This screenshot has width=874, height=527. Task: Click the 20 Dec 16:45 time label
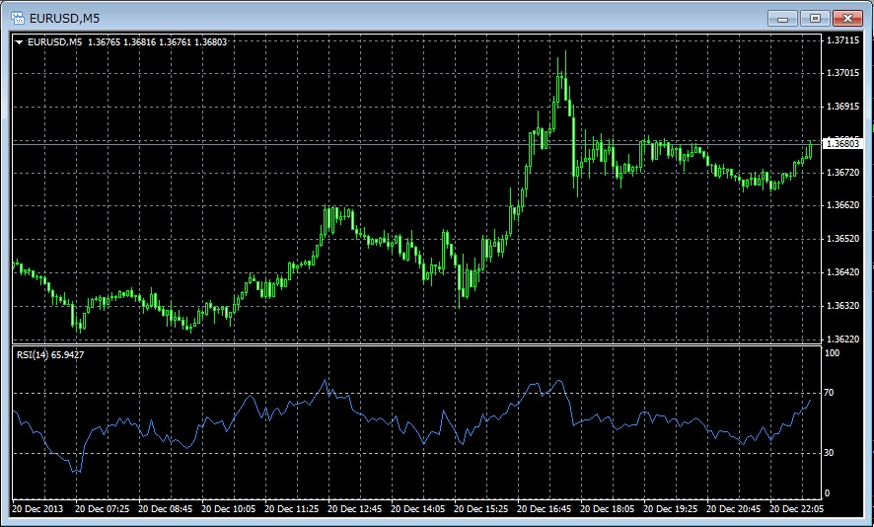click(x=546, y=510)
